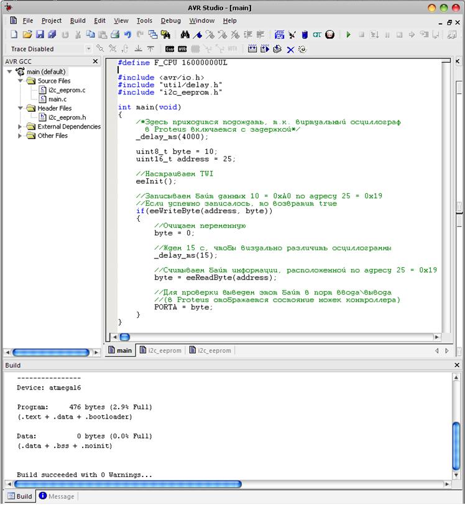Click the Save All icon
This screenshot has height=505, width=465.
tap(52, 34)
